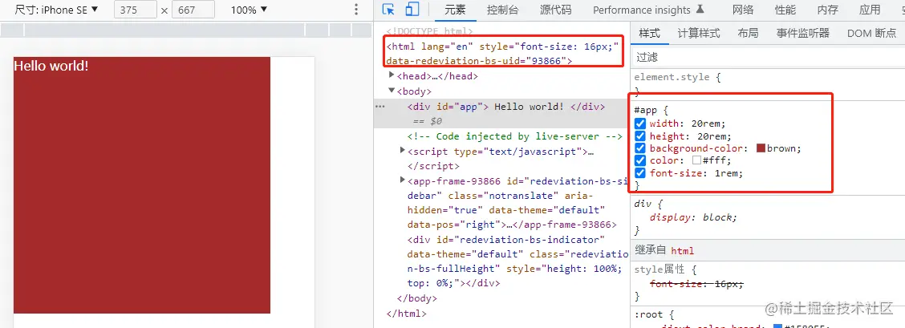Screen dimensions: 905x328
Task: Uncheck the height: 20rem property
Action: [640, 136]
